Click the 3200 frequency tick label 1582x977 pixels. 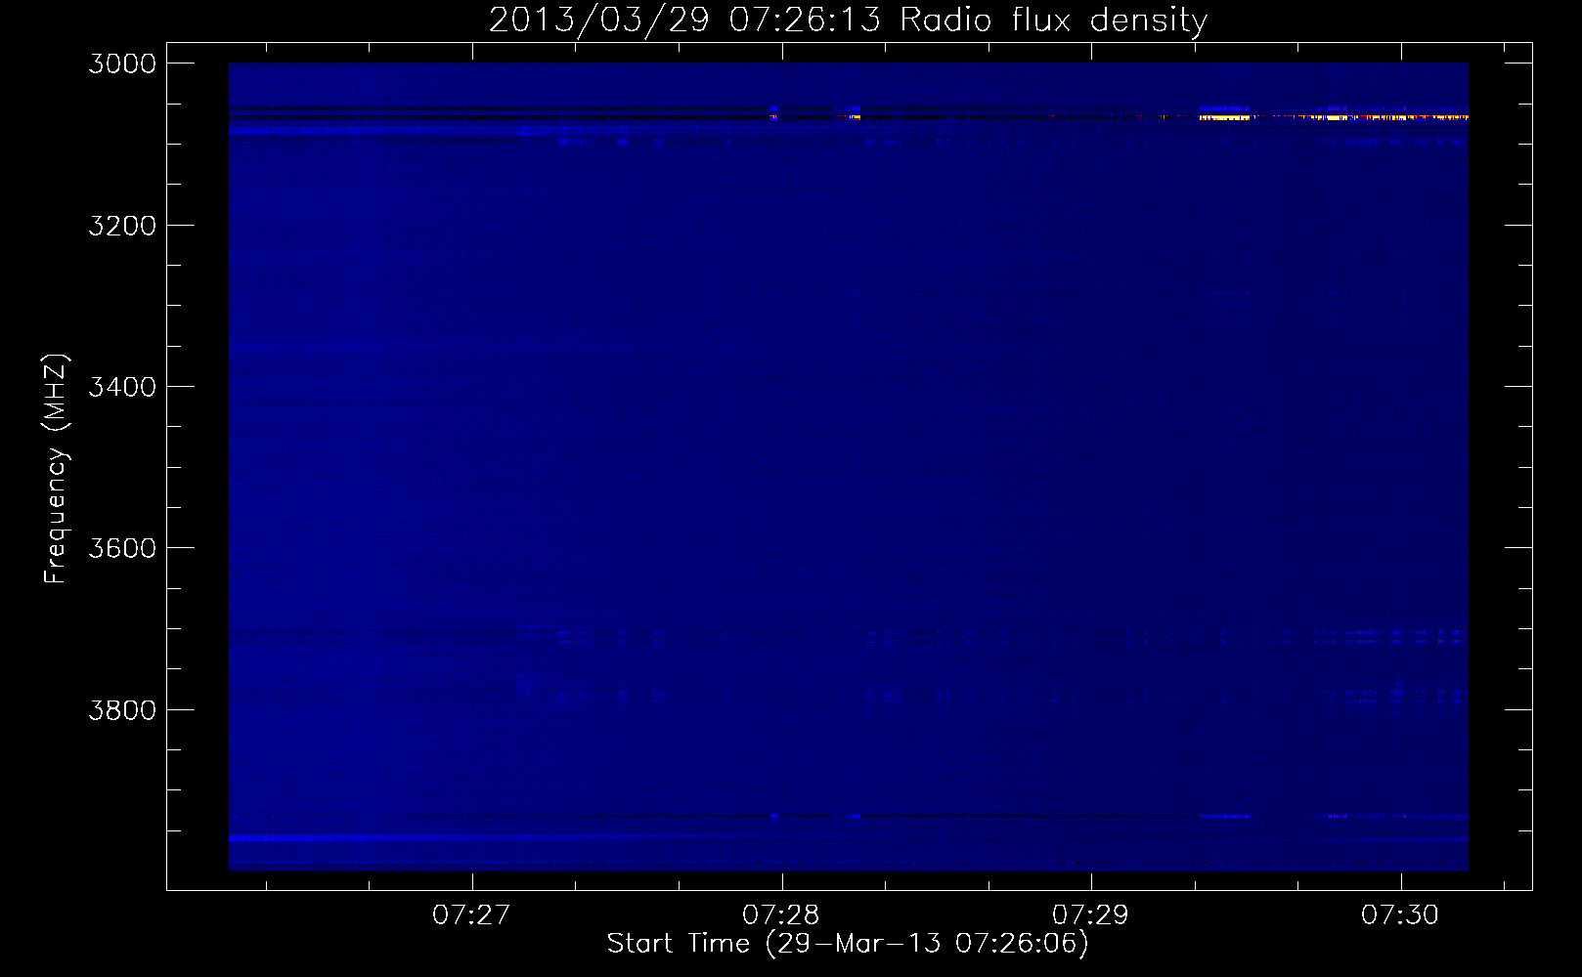pos(122,226)
